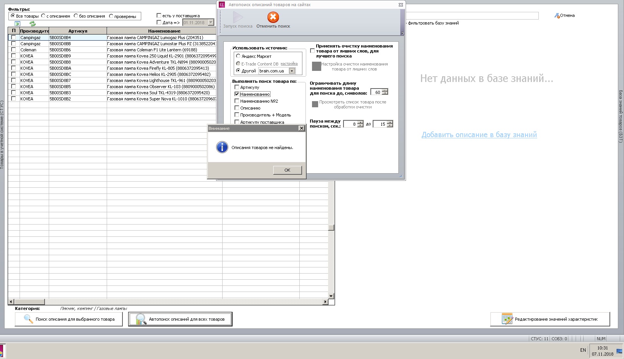This screenshot has height=359, width=624.
Task: Select the Coleman F1 Lite Lantern row
Action: [x=112, y=50]
